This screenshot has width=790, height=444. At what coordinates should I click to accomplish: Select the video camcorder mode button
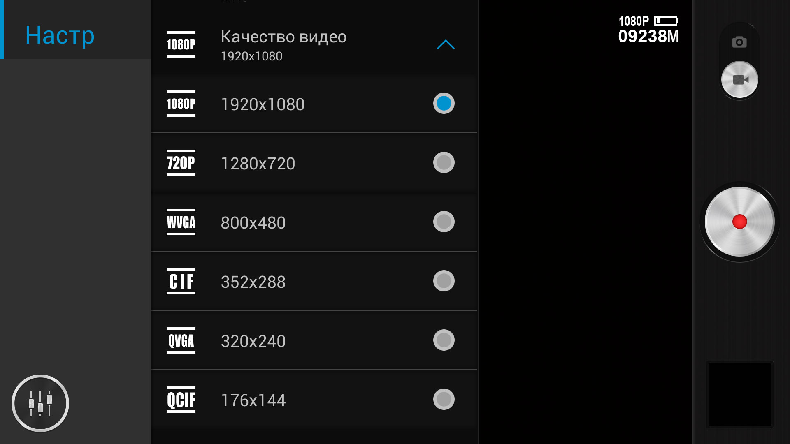(x=740, y=80)
